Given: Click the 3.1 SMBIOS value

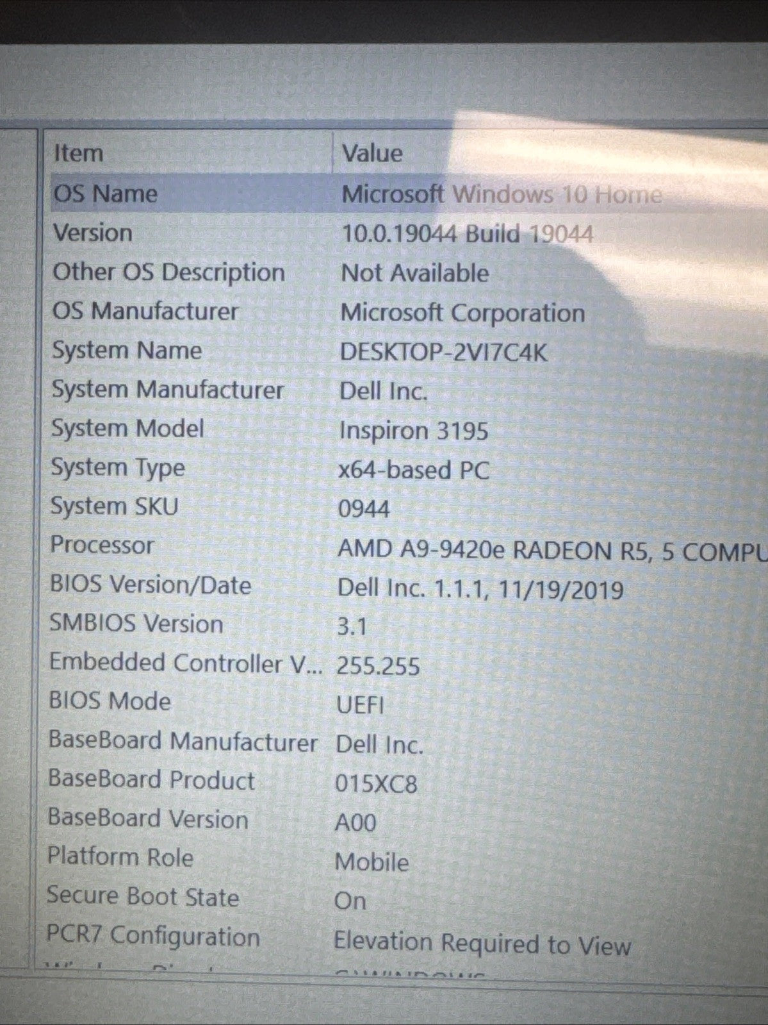Looking at the screenshot, I should point(352,626).
